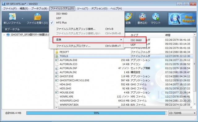Click horizontal scrollbar of file list
Image resolution: width=198 pixels, height=122 pixels.
tap(119, 108)
